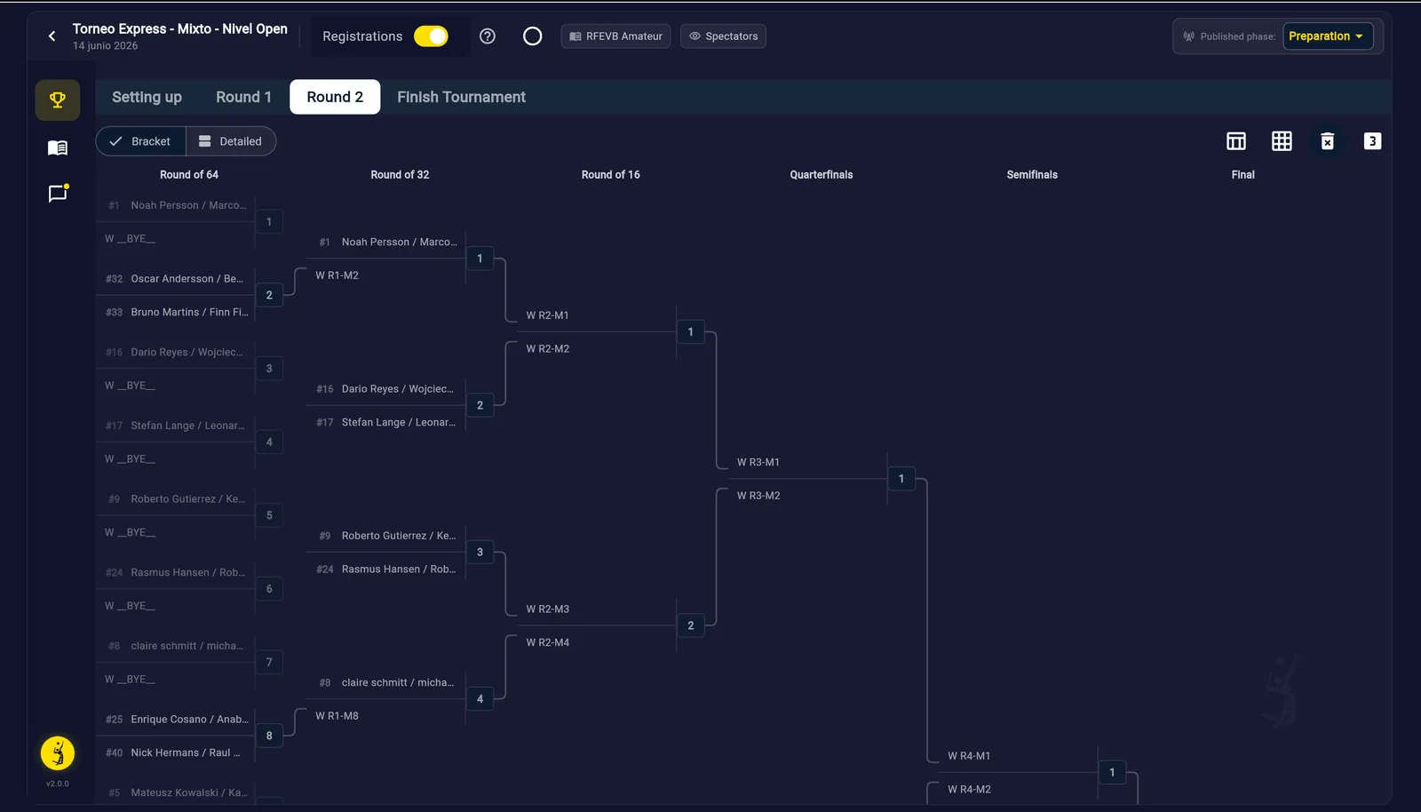Open the Spectators view button

(723, 36)
